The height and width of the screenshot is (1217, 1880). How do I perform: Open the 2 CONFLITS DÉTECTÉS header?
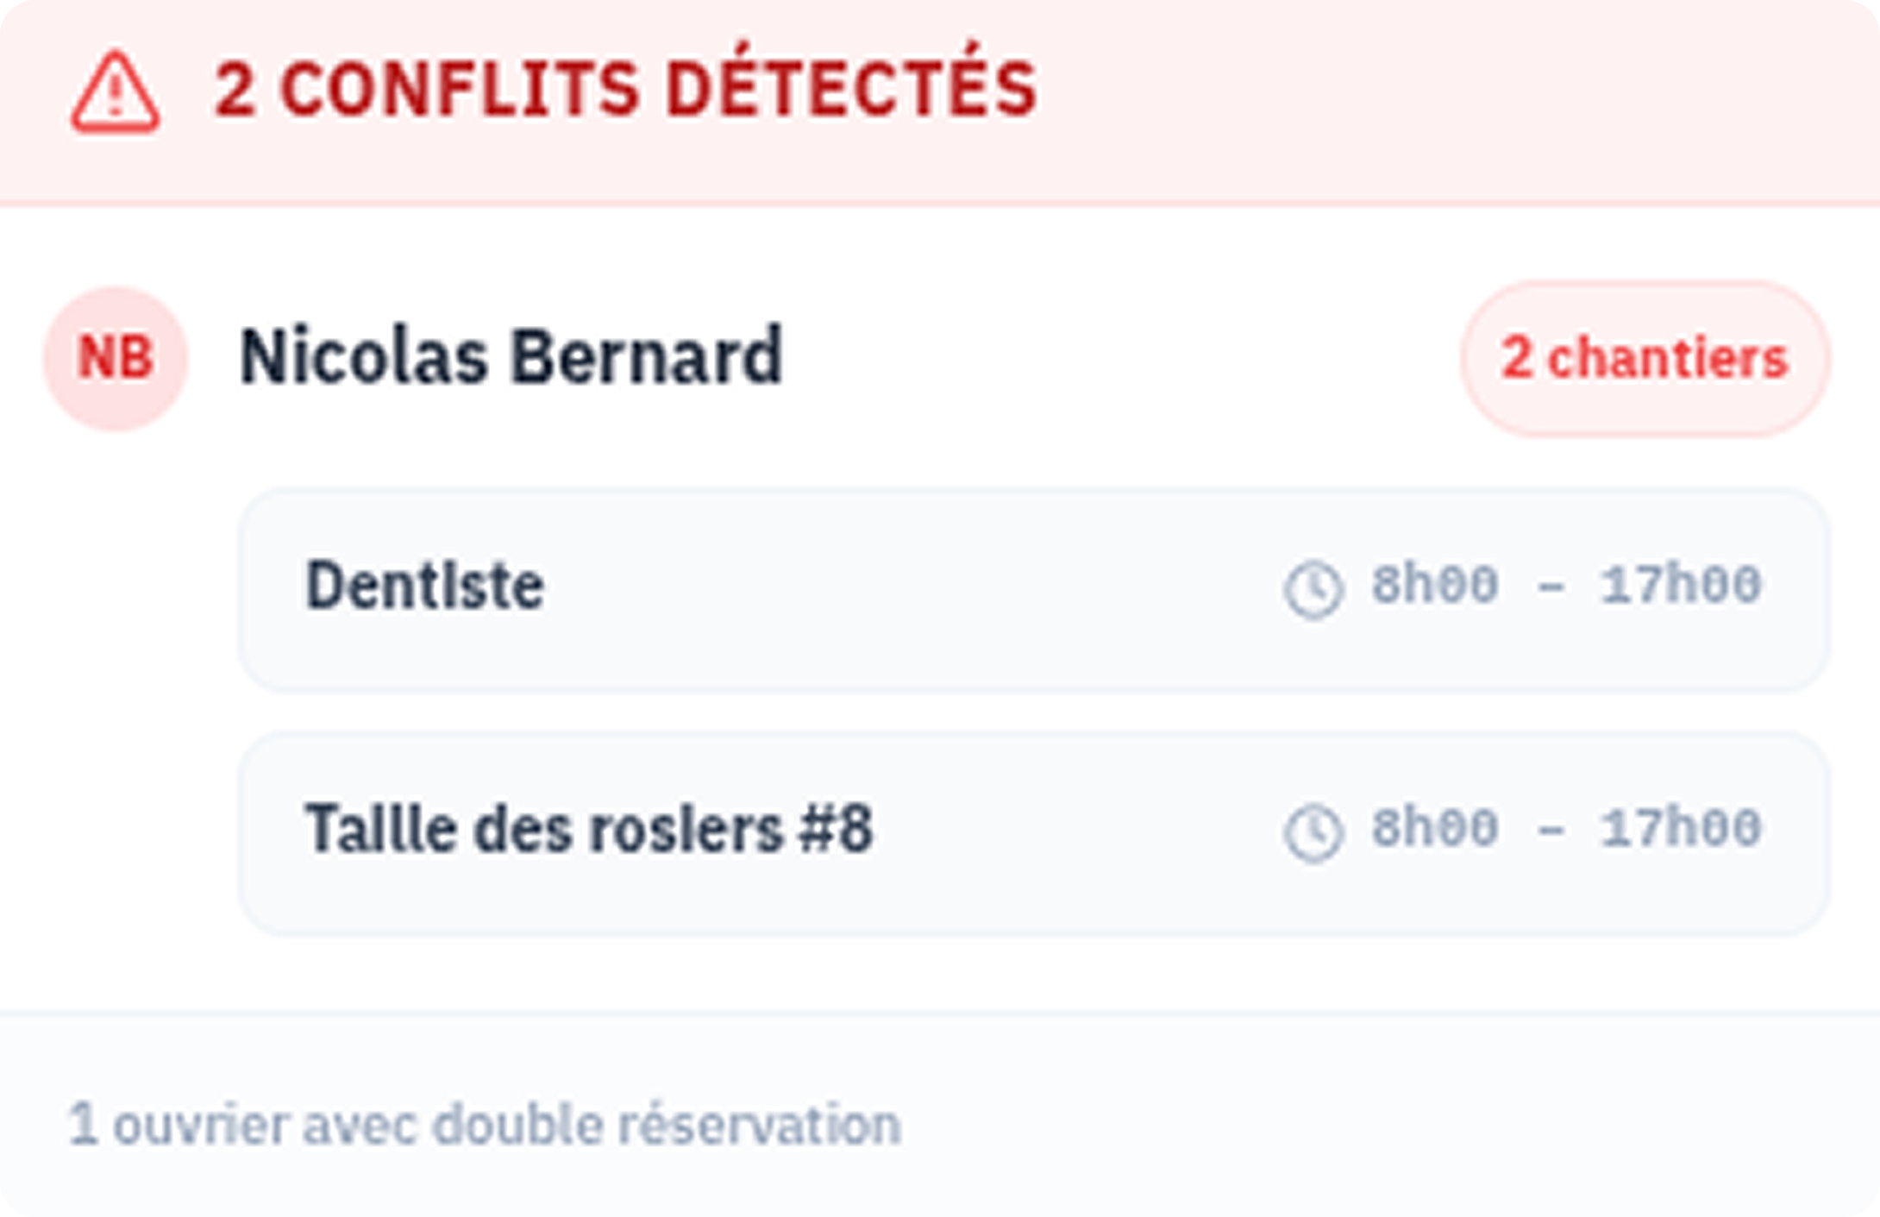(x=625, y=86)
